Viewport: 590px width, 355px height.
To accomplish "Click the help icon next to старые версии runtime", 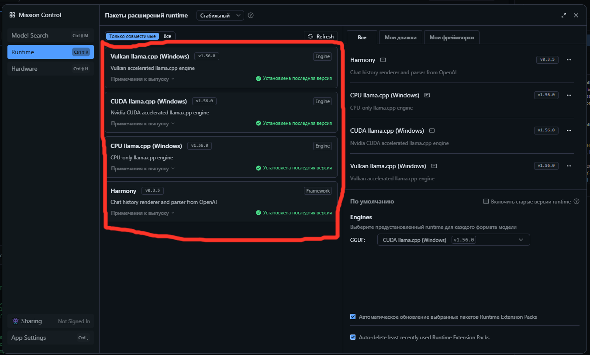I will coord(576,202).
